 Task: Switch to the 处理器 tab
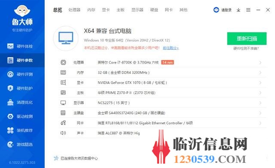[74, 10]
